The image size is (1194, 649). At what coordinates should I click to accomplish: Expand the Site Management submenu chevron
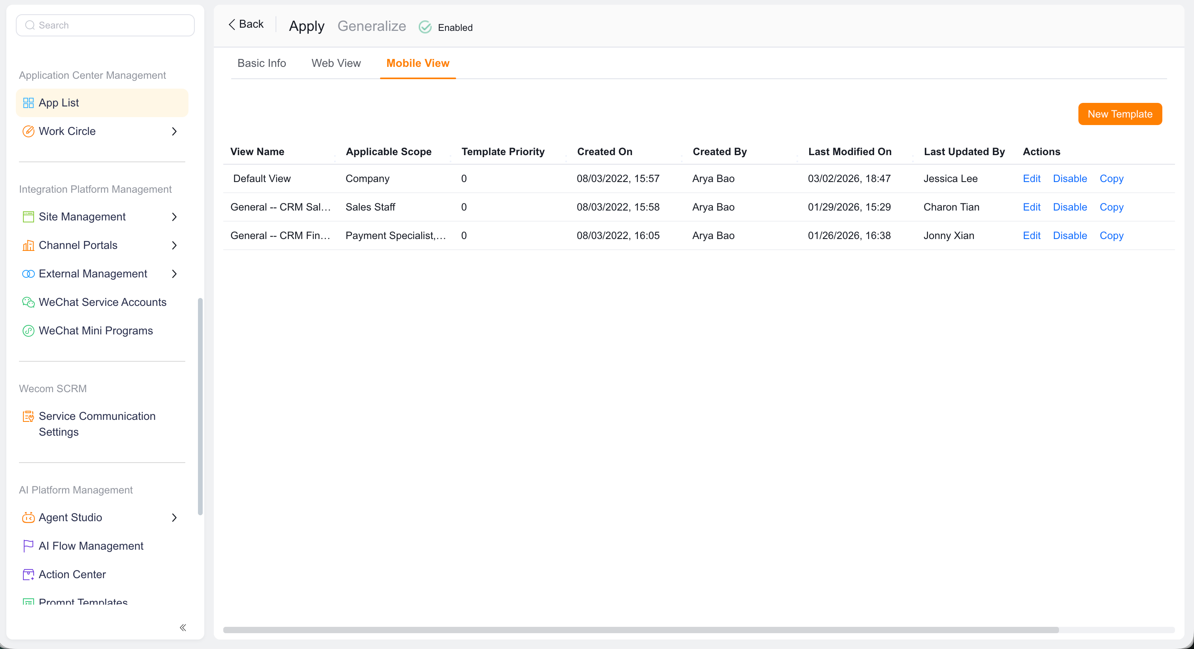(x=174, y=217)
